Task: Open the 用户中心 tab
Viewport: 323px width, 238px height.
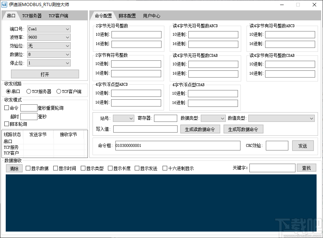Action: click(x=151, y=16)
